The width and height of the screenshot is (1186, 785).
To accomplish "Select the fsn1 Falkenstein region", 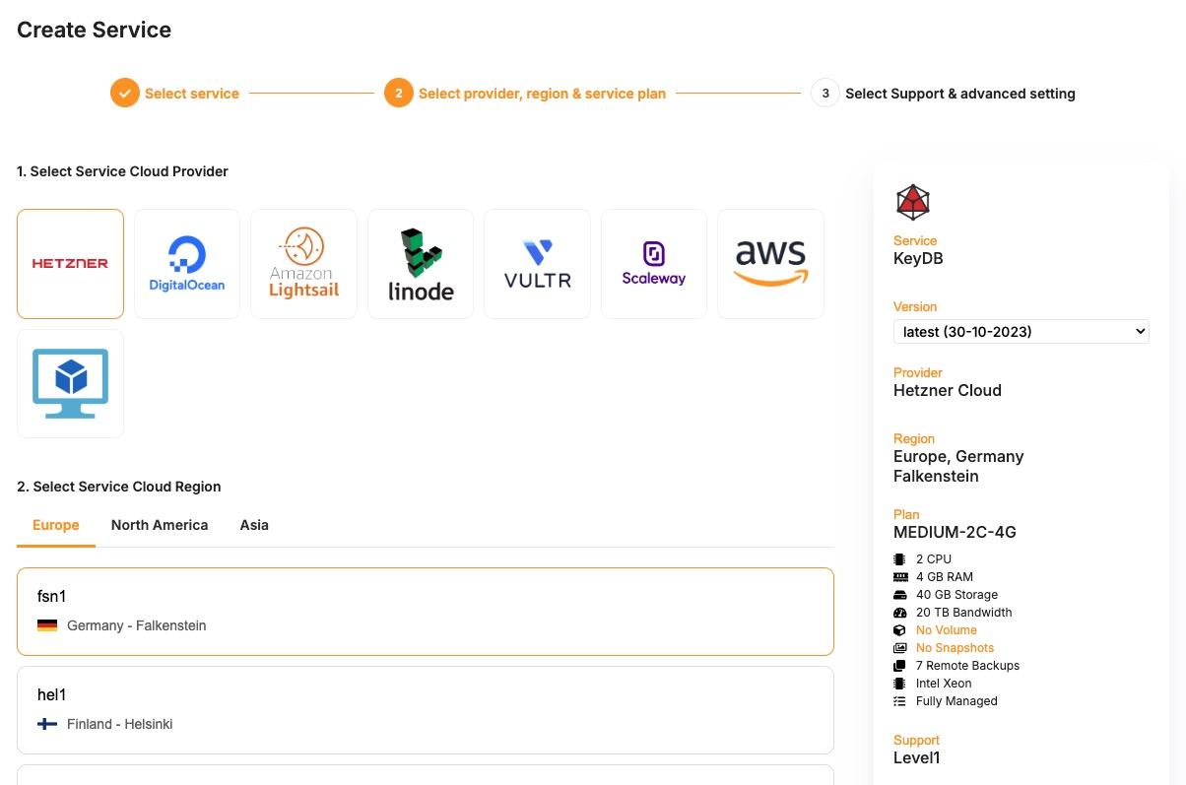I will coord(425,611).
